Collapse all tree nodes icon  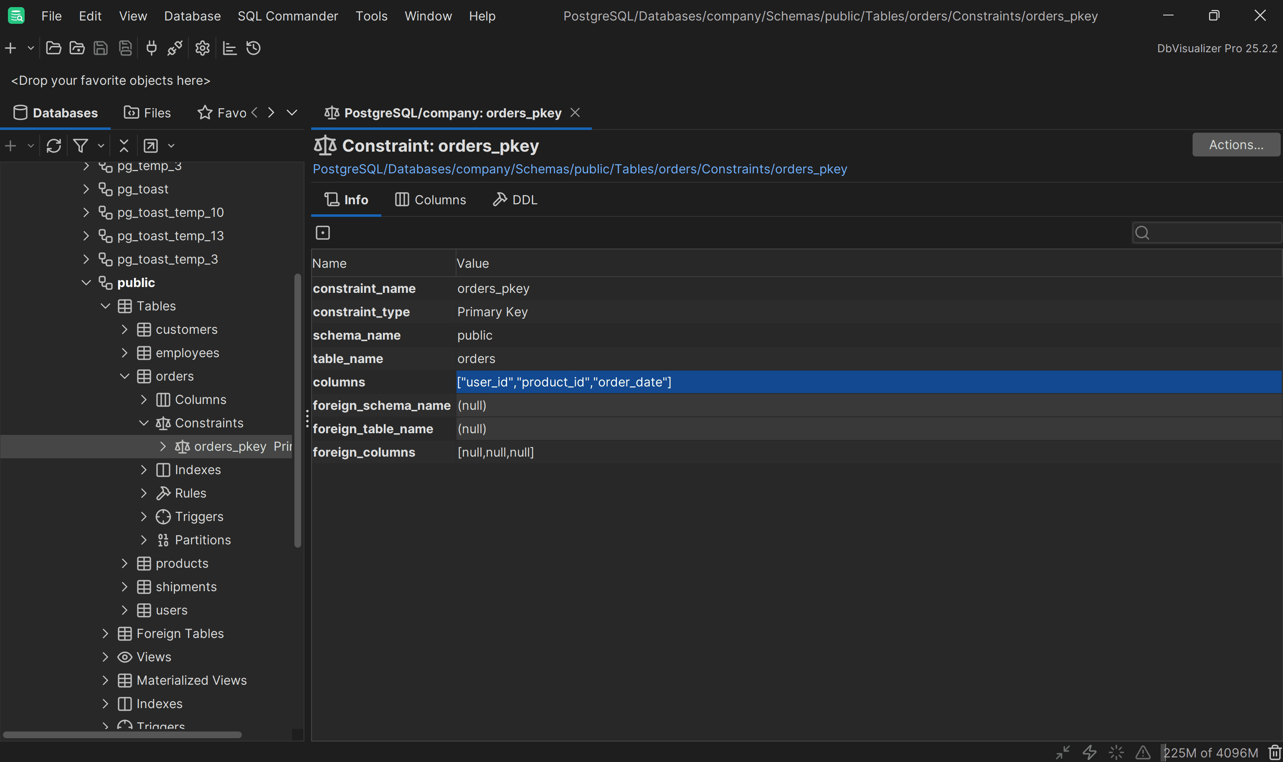(x=124, y=146)
